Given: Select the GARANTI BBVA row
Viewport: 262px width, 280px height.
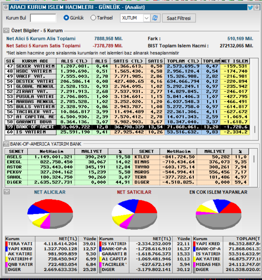Looking at the screenshot, I should coord(127,122).
